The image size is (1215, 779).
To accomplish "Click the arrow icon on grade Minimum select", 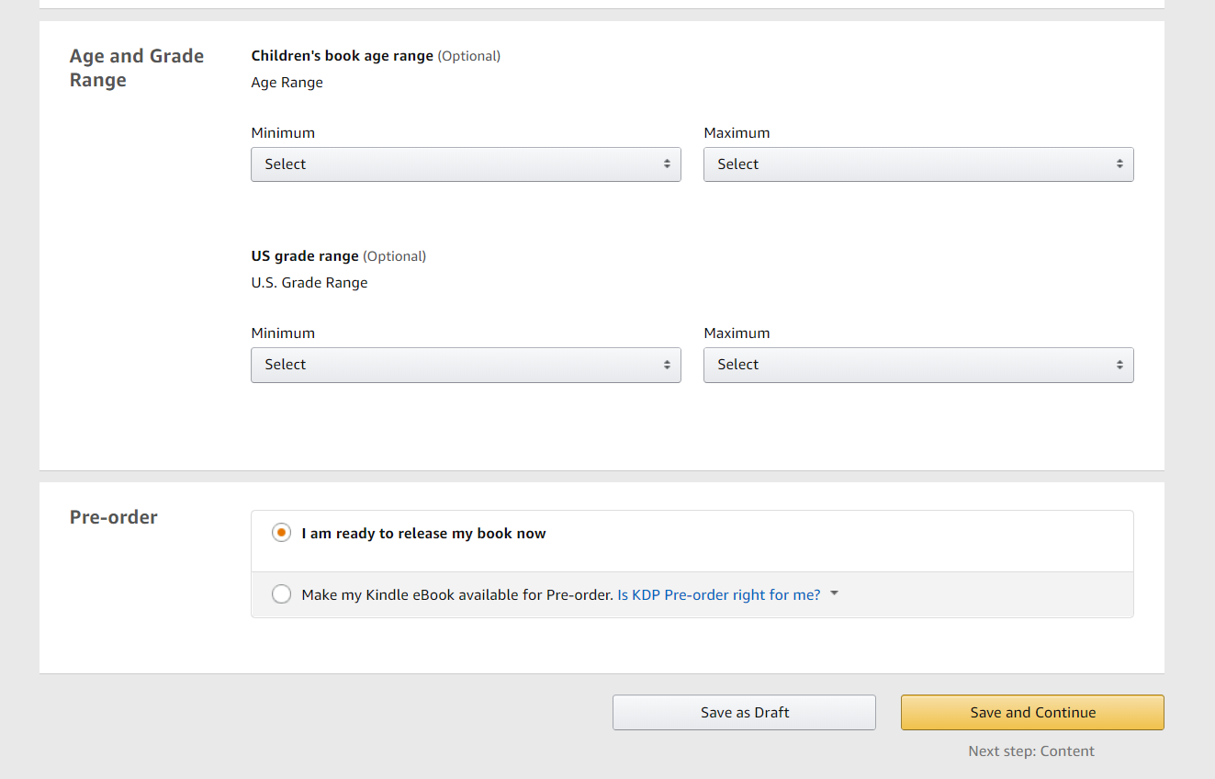I will [667, 365].
